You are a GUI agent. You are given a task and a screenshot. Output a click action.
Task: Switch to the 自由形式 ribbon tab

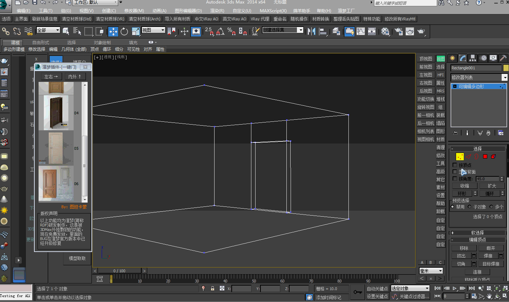pos(41,42)
